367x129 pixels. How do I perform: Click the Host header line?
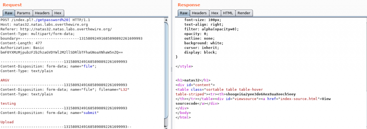tap(44, 24)
